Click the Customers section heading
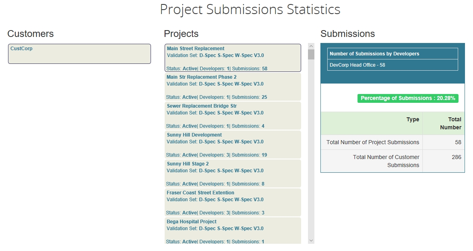 tap(31, 34)
